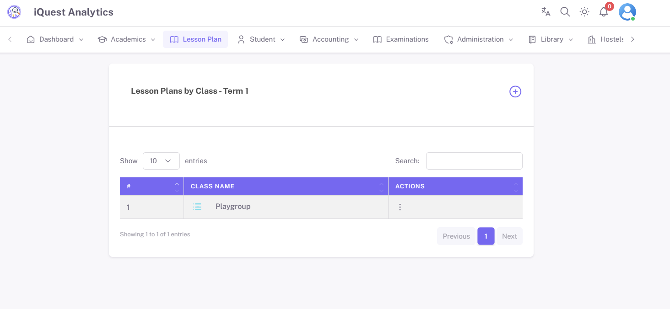Select the Lesson Plan menu tab
Image resolution: width=670 pixels, height=309 pixels.
[195, 39]
